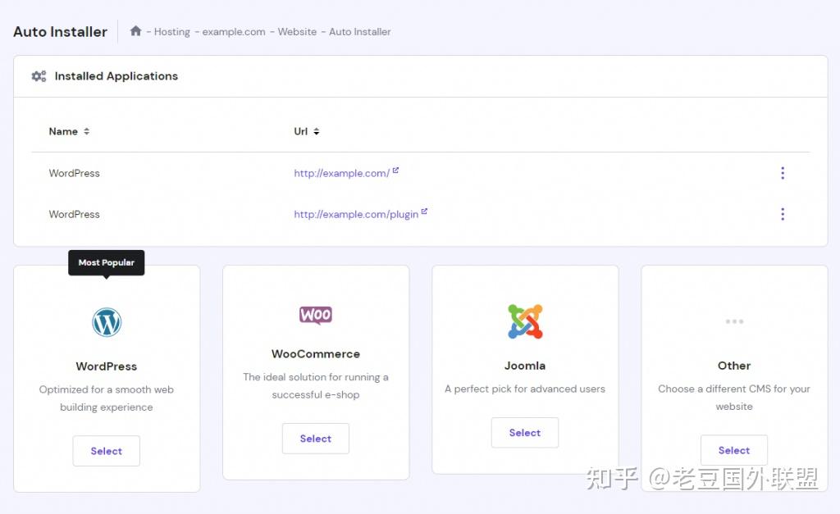Screen dimensions: 840x514
Task: Select WooCommerce for installation
Action: coord(316,439)
